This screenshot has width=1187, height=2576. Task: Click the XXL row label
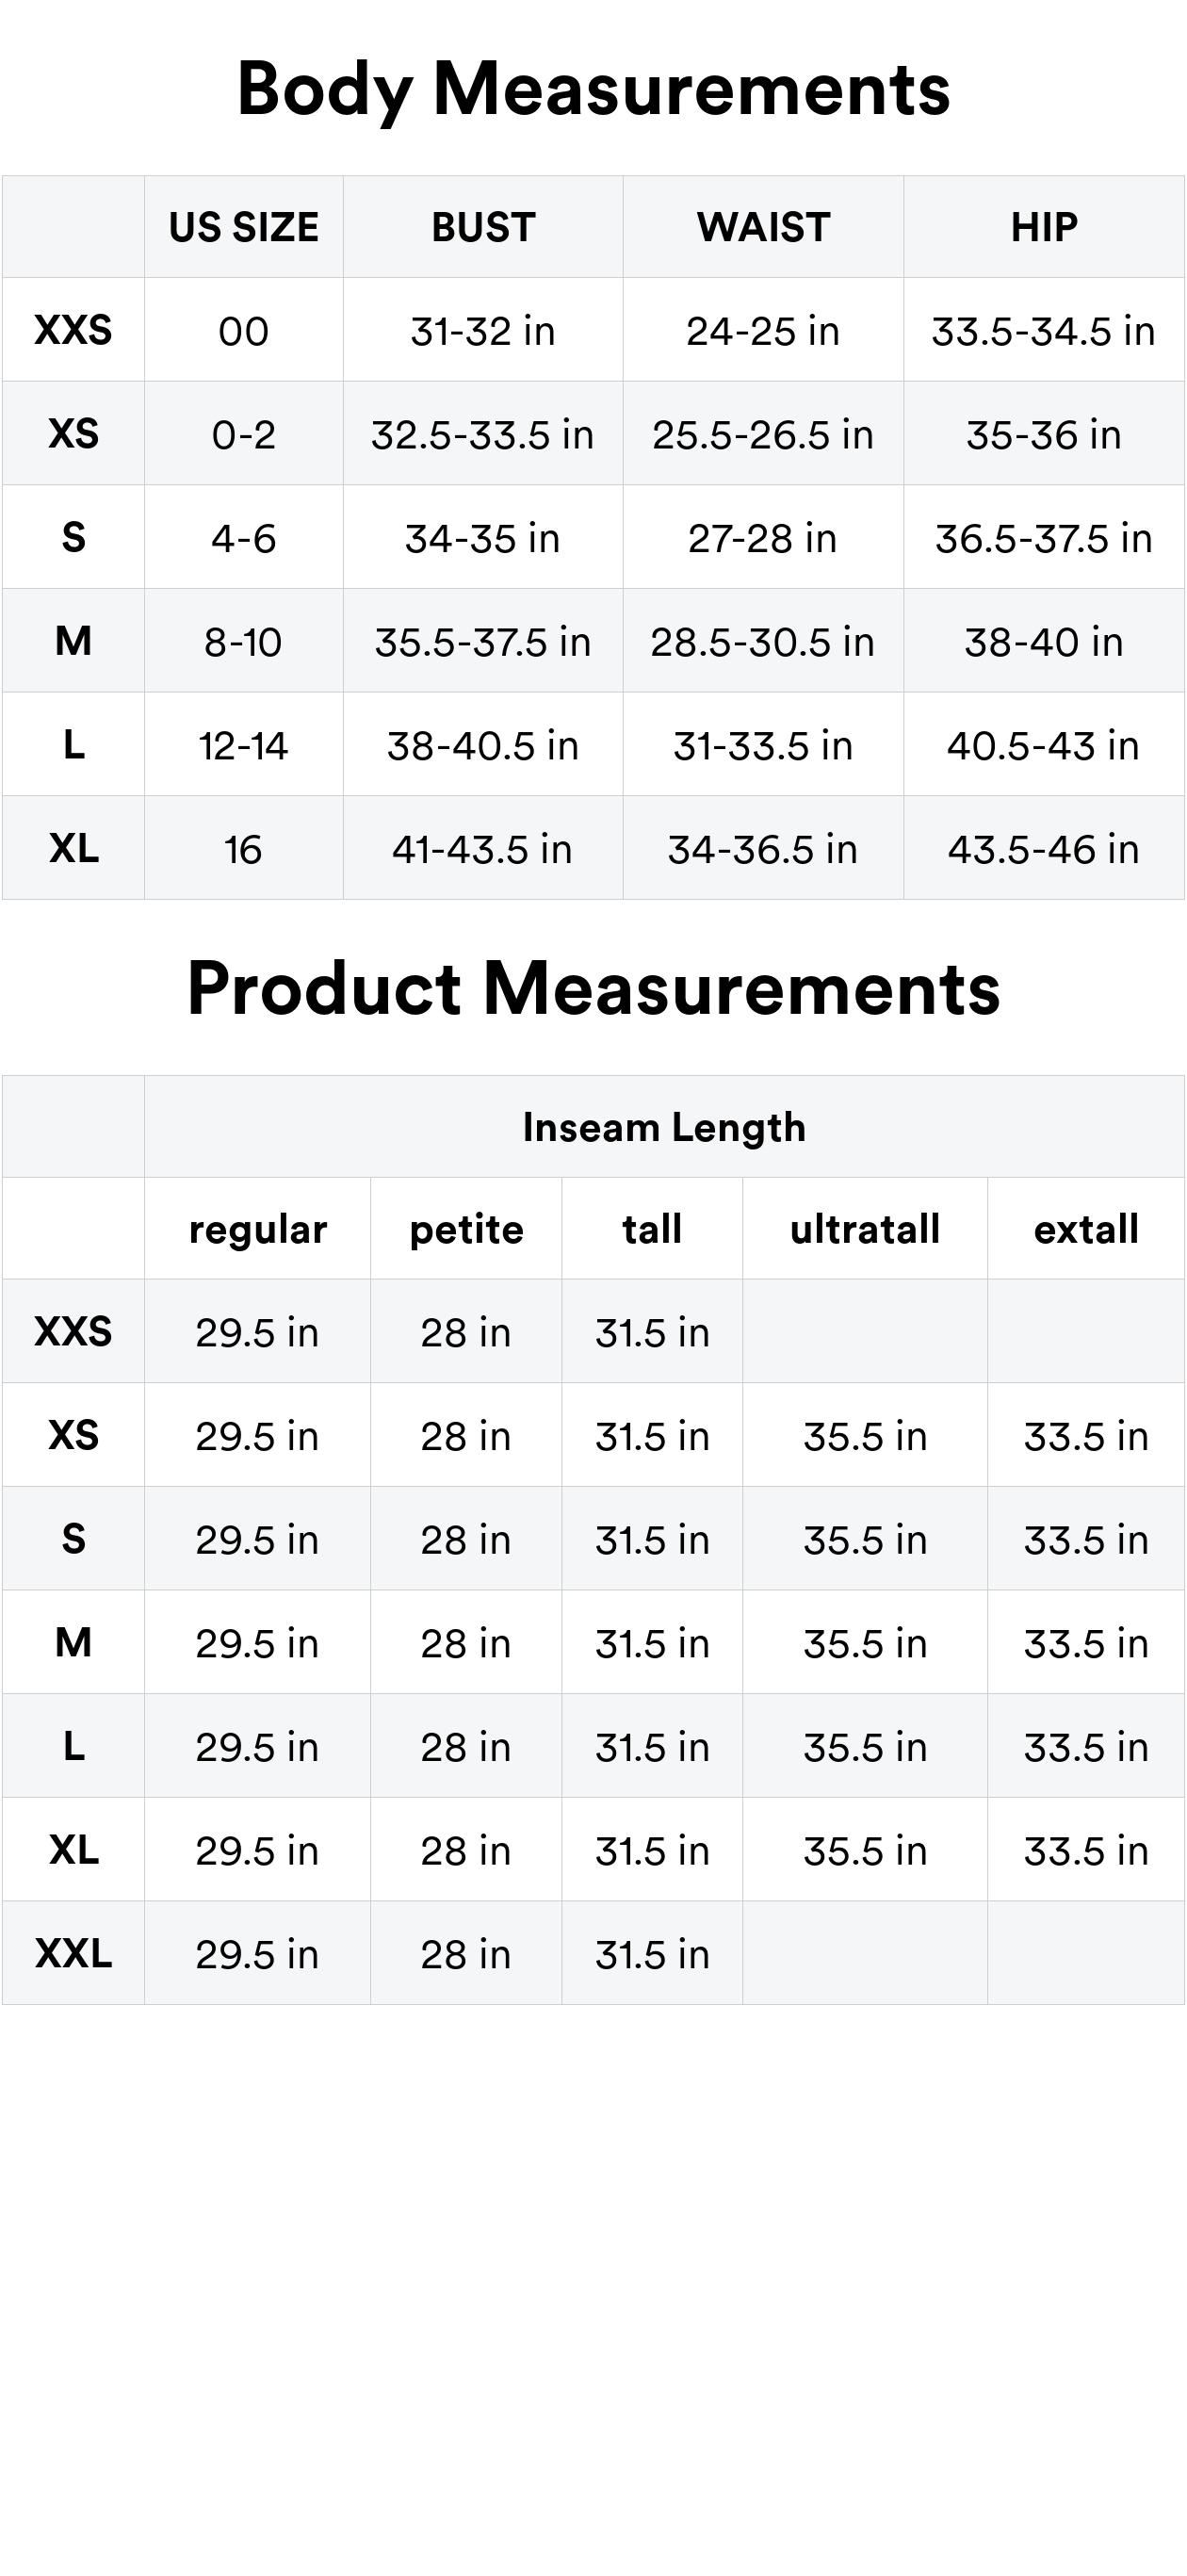tap(73, 1953)
